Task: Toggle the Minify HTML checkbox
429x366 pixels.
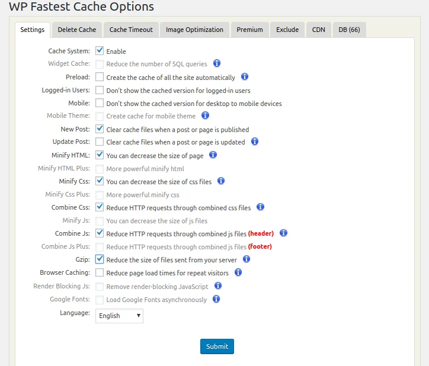Action: click(x=100, y=155)
